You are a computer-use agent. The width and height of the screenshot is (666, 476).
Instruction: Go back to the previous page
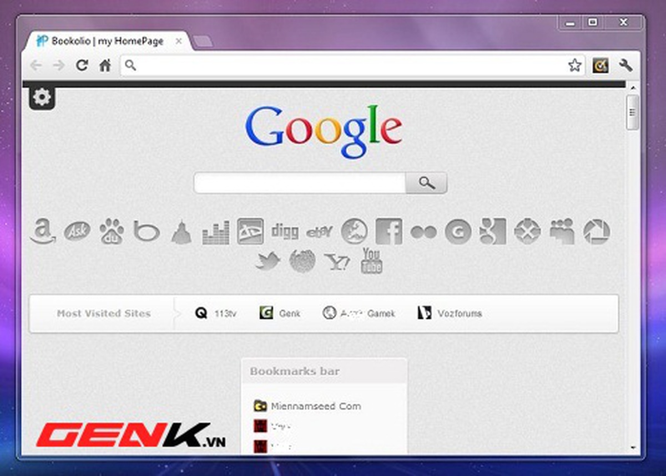click(36, 65)
